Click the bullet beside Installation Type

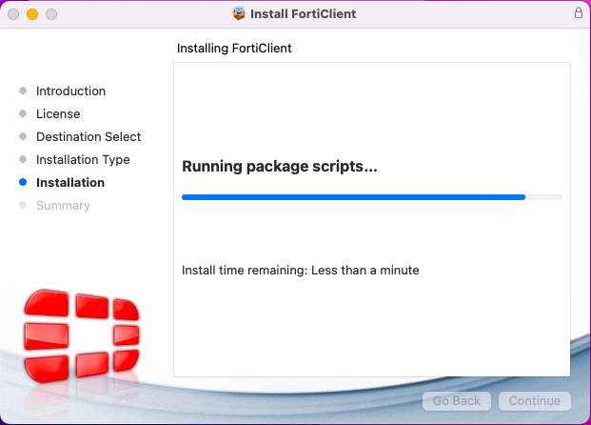pyautogui.click(x=23, y=160)
